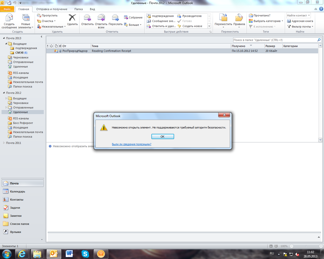
Task: Select the Reading Confirmation Receipt message
Action: pyautogui.click(x=182, y=51)
